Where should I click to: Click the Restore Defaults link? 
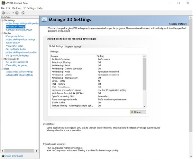[178, 24]
